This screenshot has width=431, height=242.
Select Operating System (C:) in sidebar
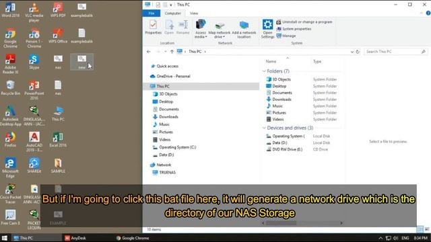point(174,147)
